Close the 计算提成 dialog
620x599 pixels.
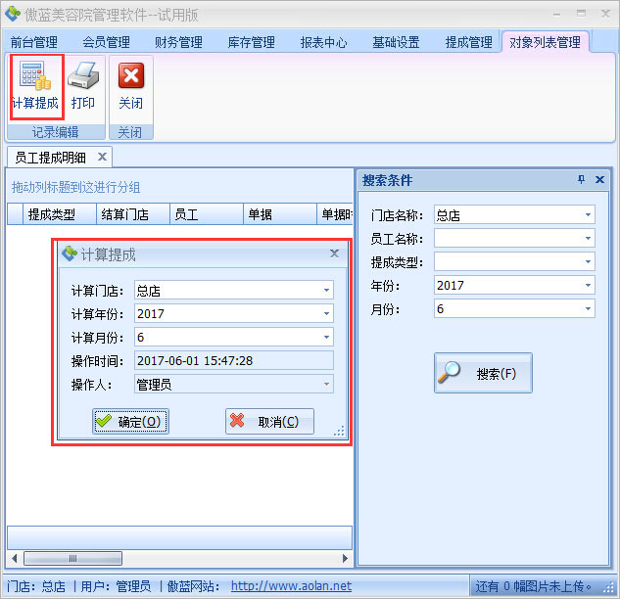(x=334, y=253)
